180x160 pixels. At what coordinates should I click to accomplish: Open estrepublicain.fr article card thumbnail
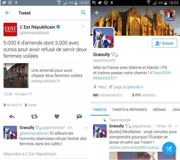pos(16,75)
